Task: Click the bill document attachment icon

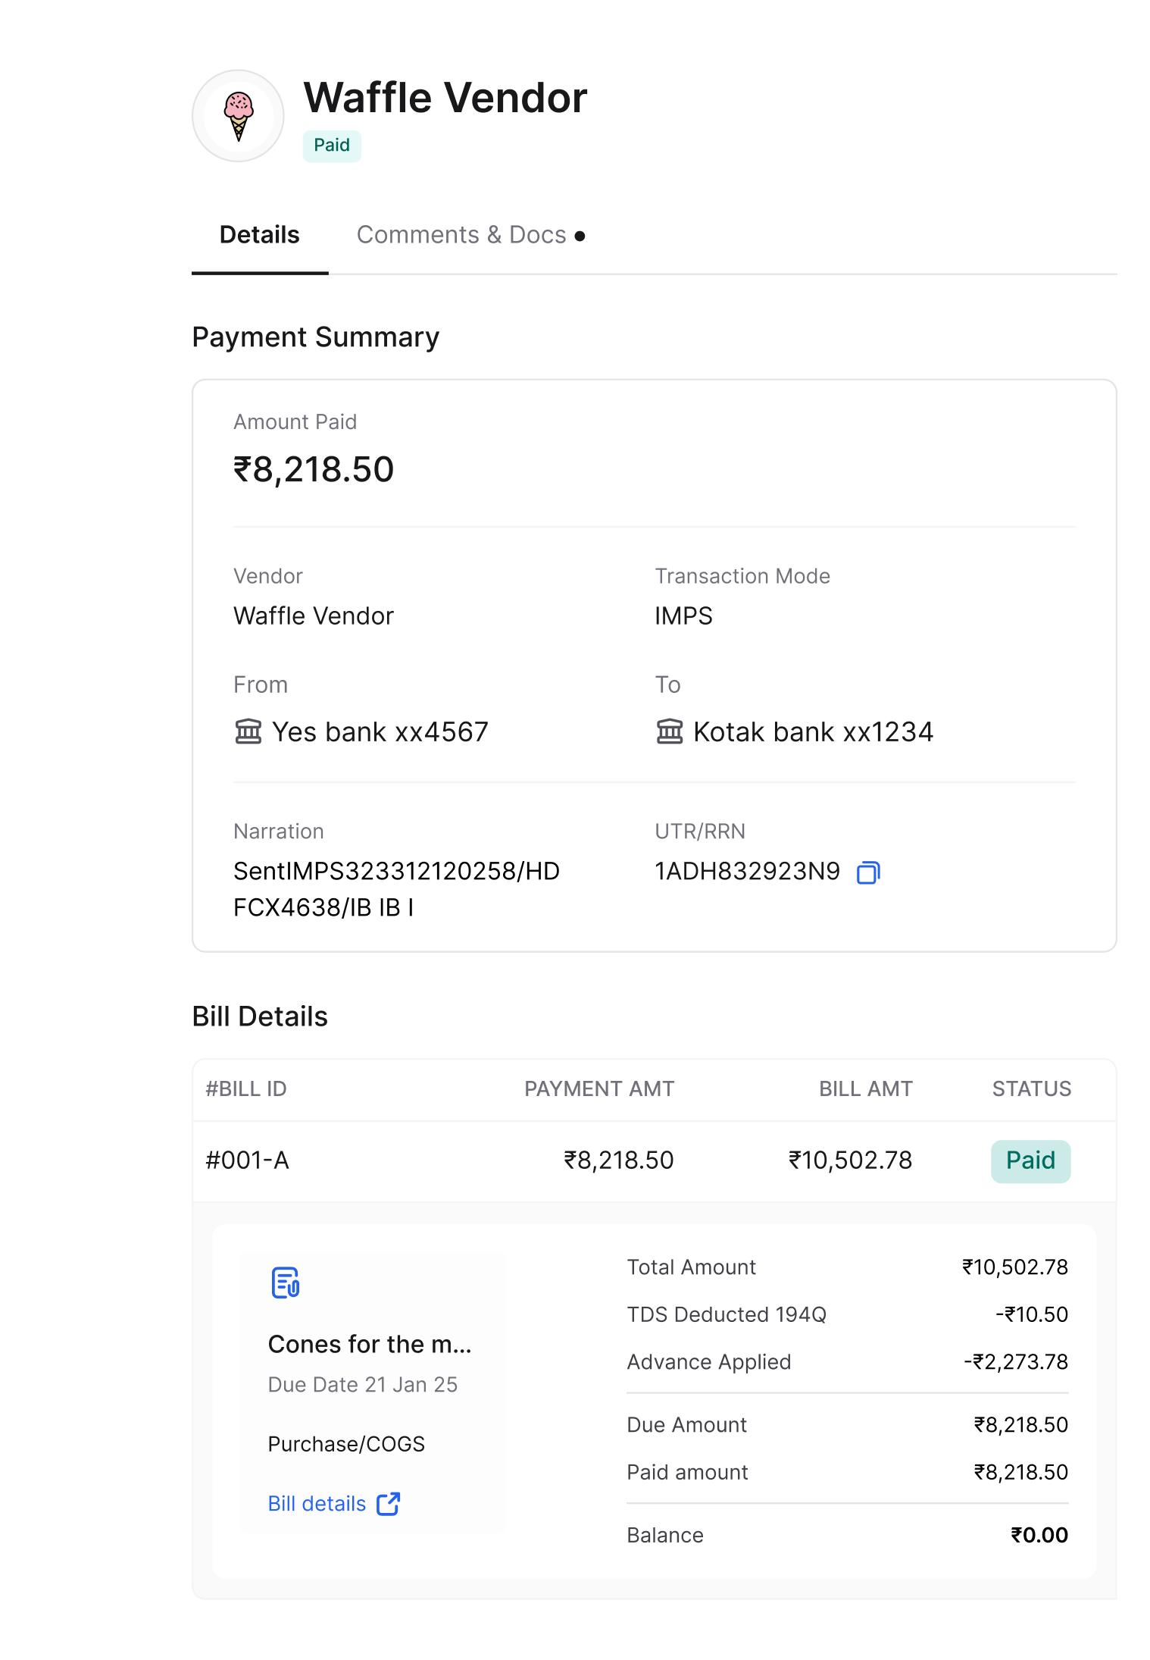Action: click(286, 1283)
